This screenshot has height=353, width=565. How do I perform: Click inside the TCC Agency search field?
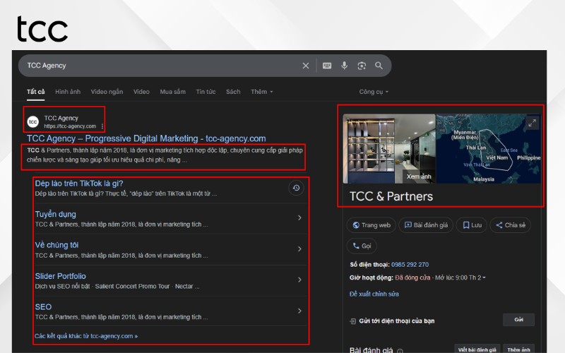pos(162,66)
